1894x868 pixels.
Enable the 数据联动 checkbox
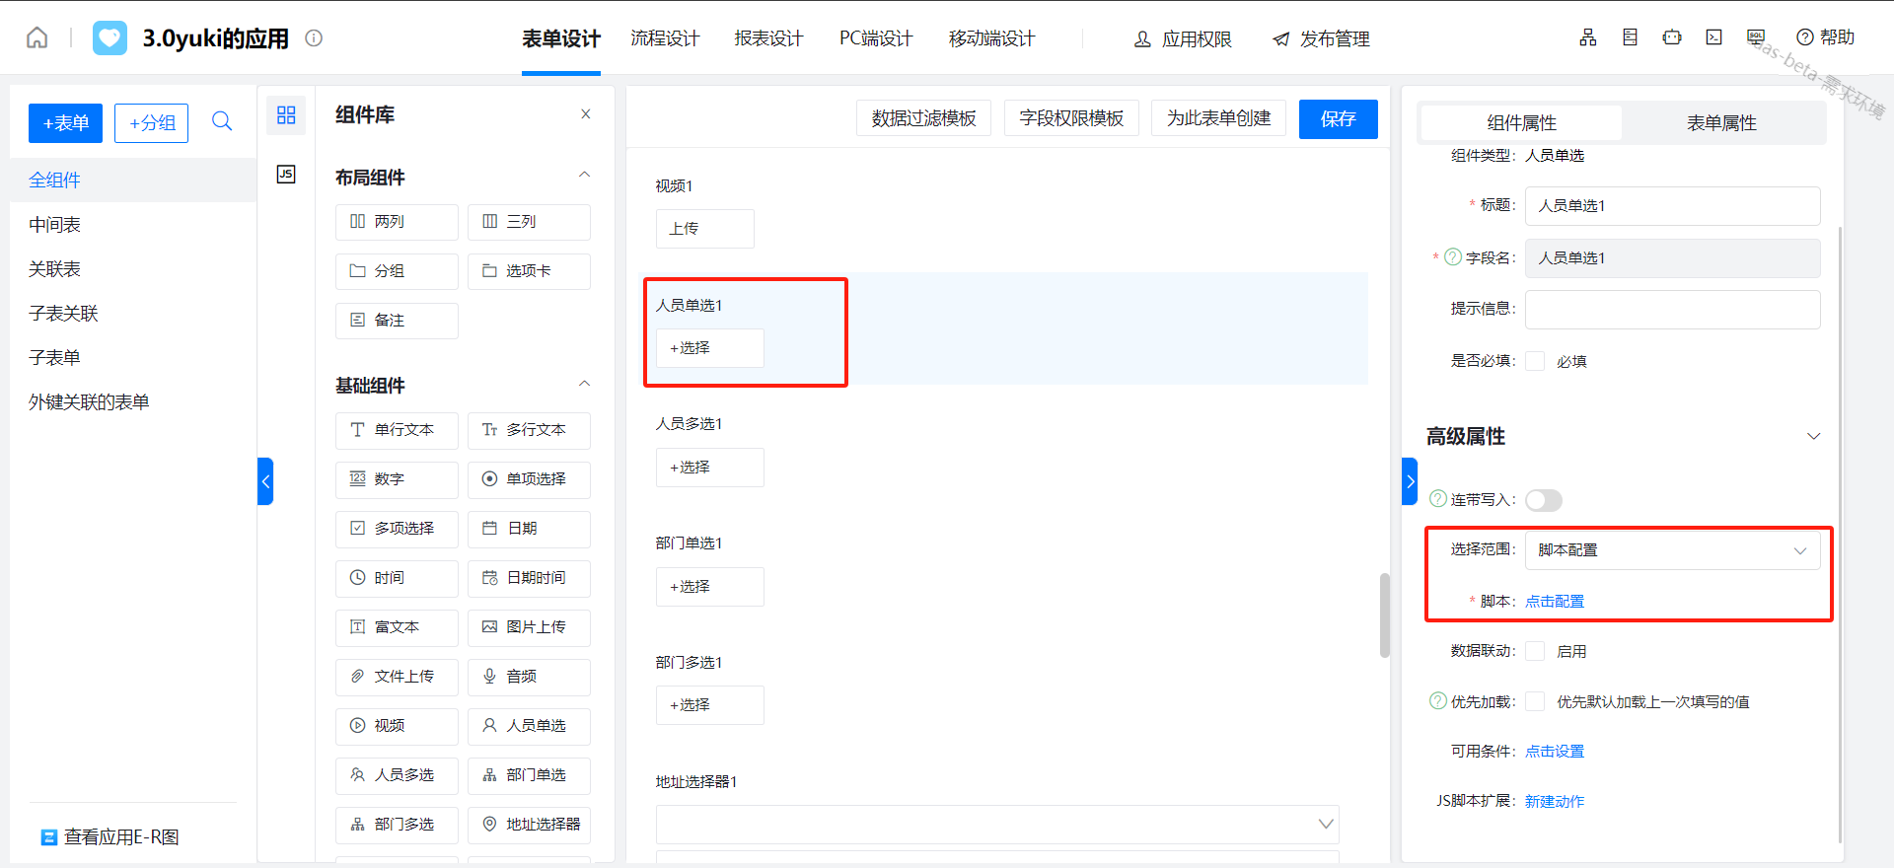pos(1535,651)
